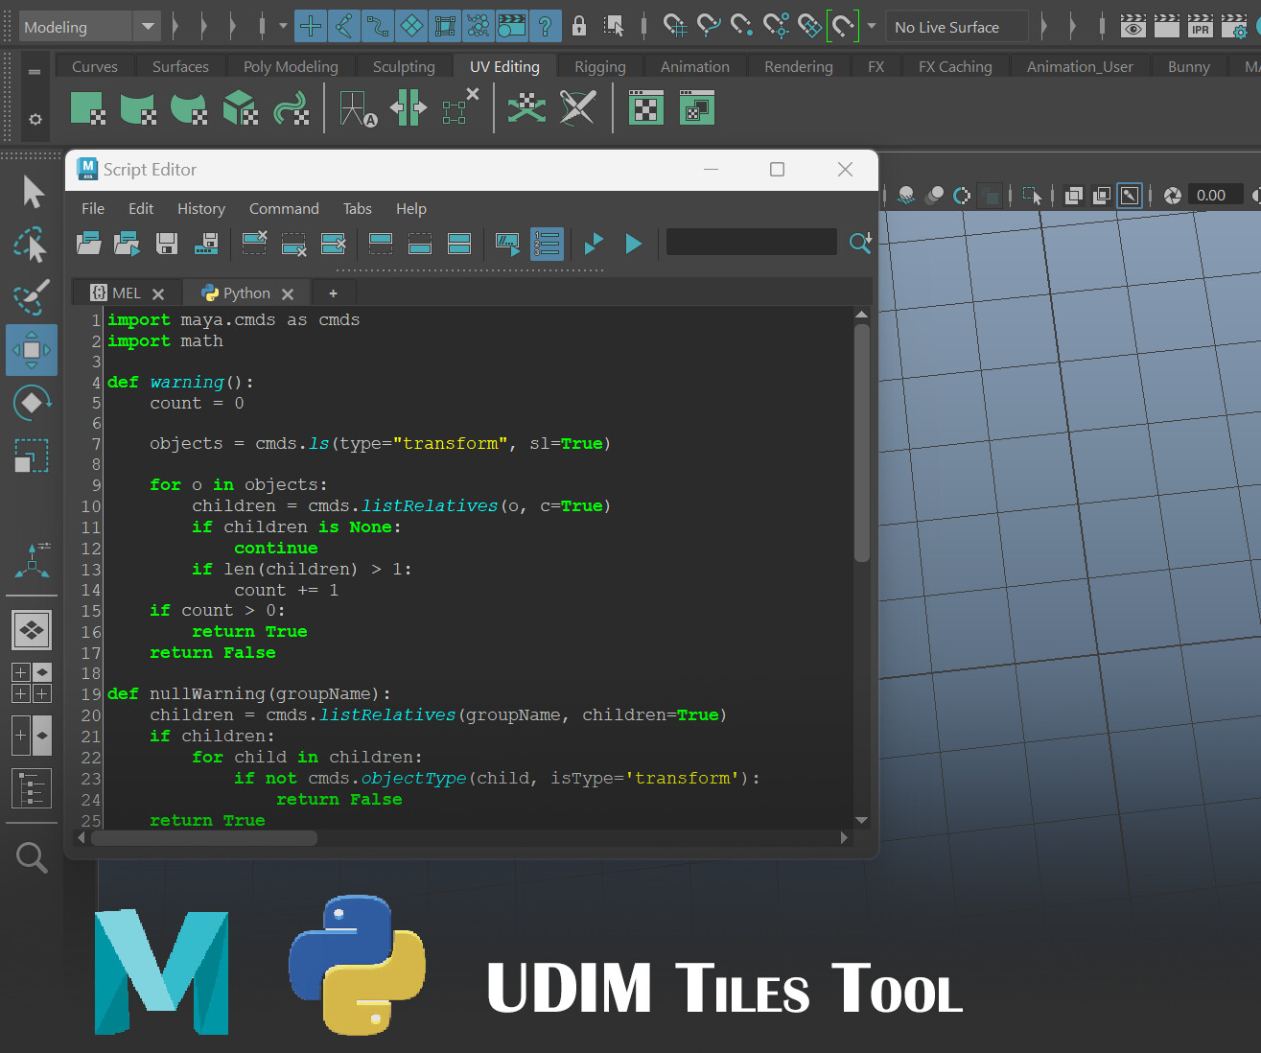Click the search magnifier in the left sidebar
The width and height of the screenshot is (1261, 1053).
pos(32,857)
